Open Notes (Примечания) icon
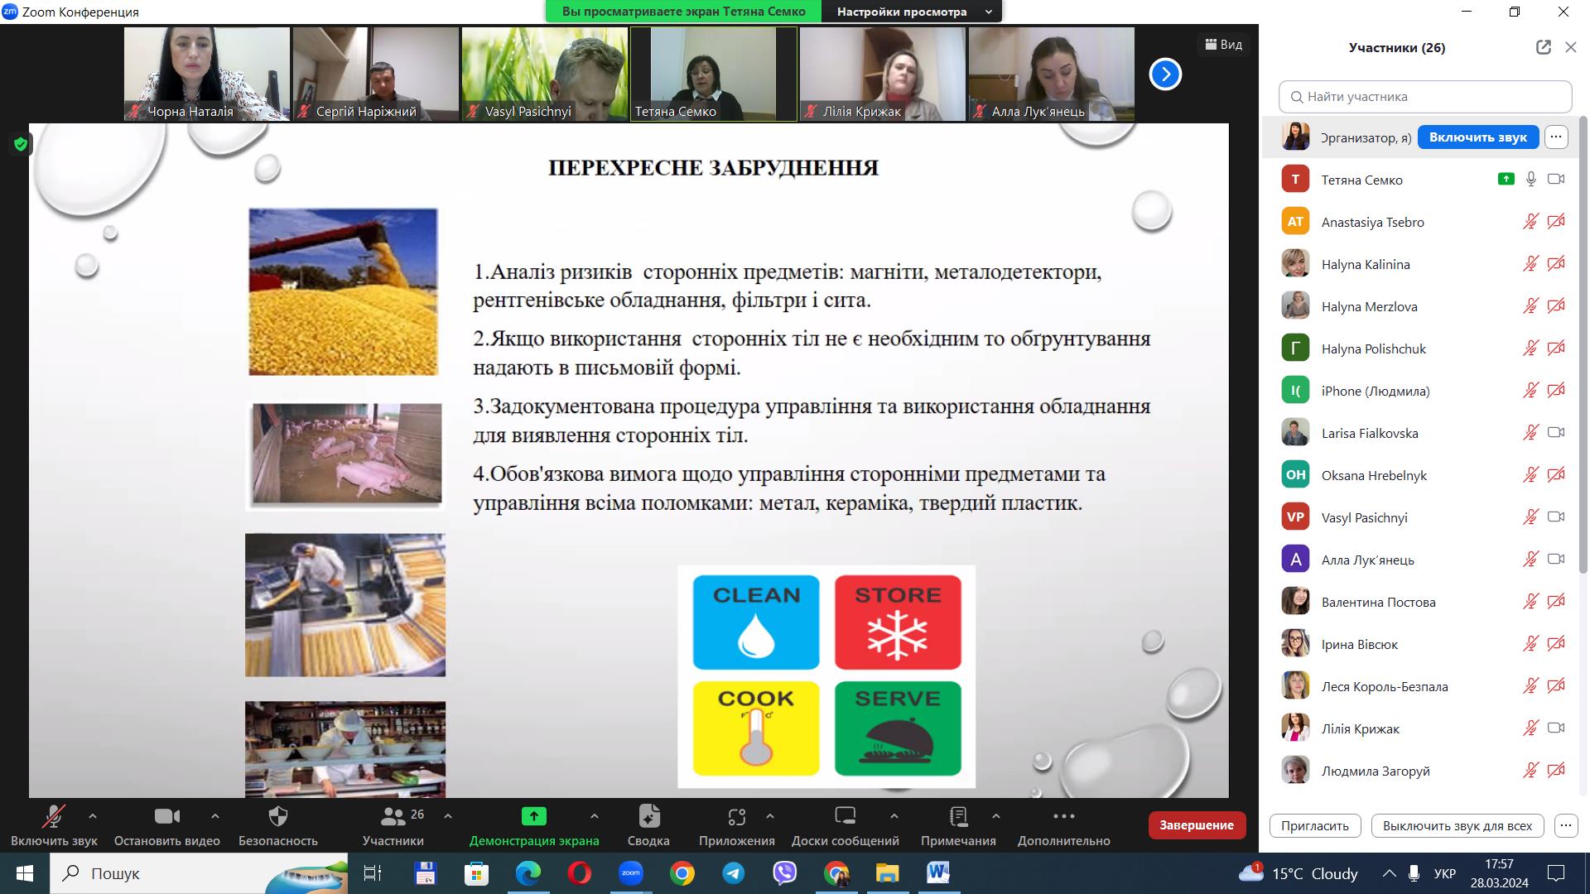Screen dimensions: 1590x894 tap(958, 817)
